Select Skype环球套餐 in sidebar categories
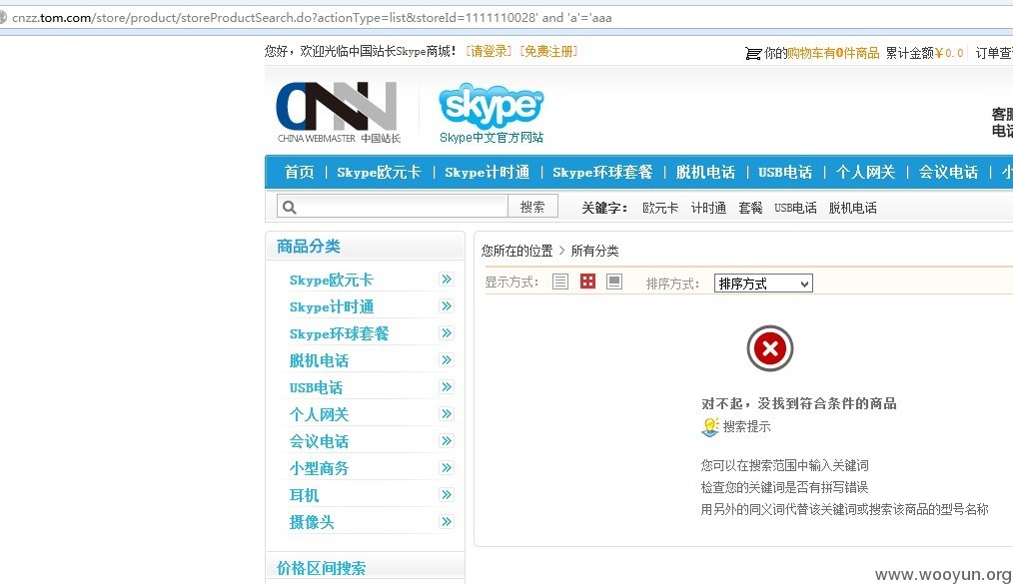Image resolution: width=1013 pixels, height=584 pixels. [x=340, y=333]
